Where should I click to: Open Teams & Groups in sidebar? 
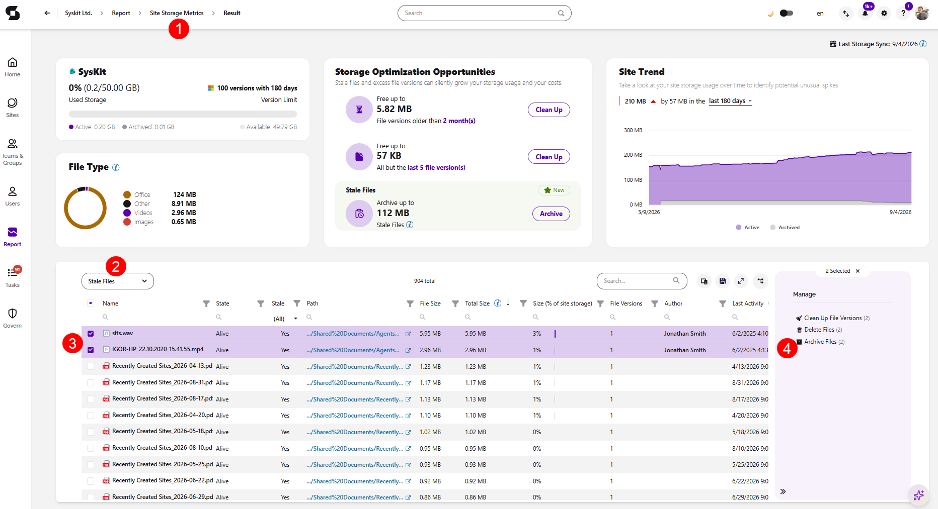[13, 152]
